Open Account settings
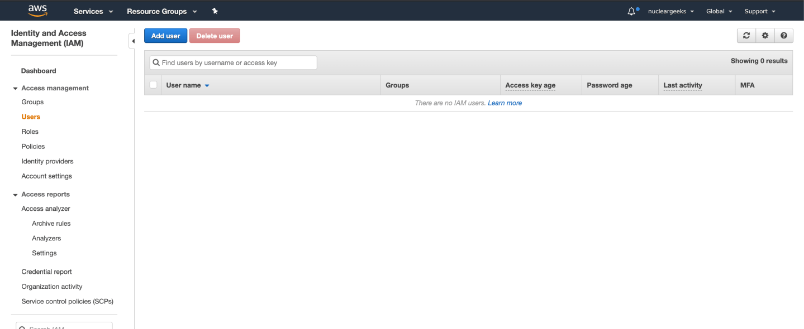The width and height of the screenshot is (804, 329). tap(47, 176)
